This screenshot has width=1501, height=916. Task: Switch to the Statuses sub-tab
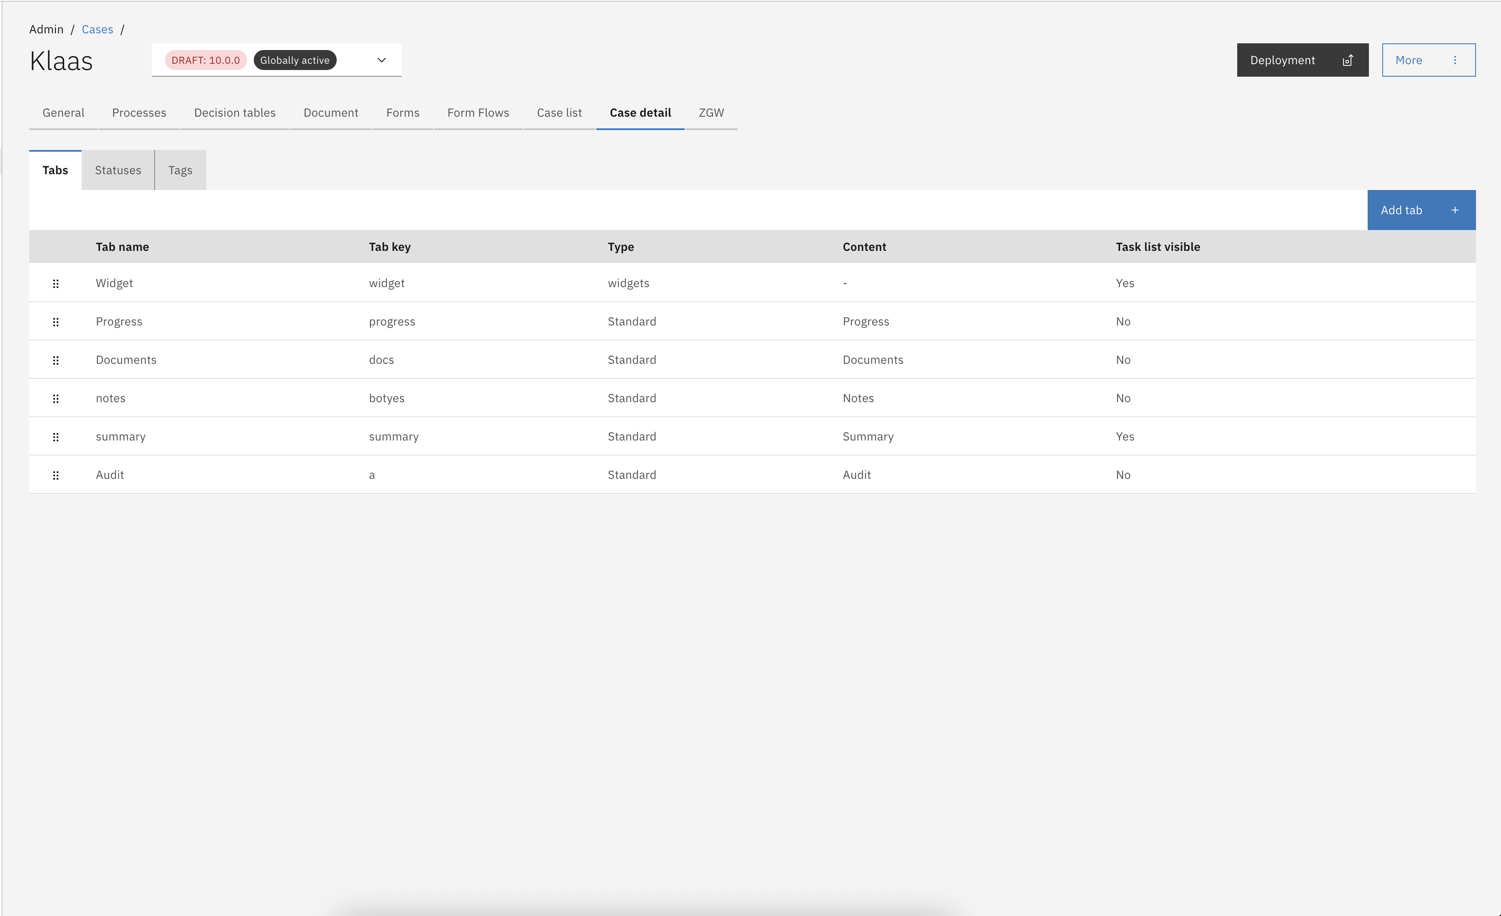pos(118,170)
